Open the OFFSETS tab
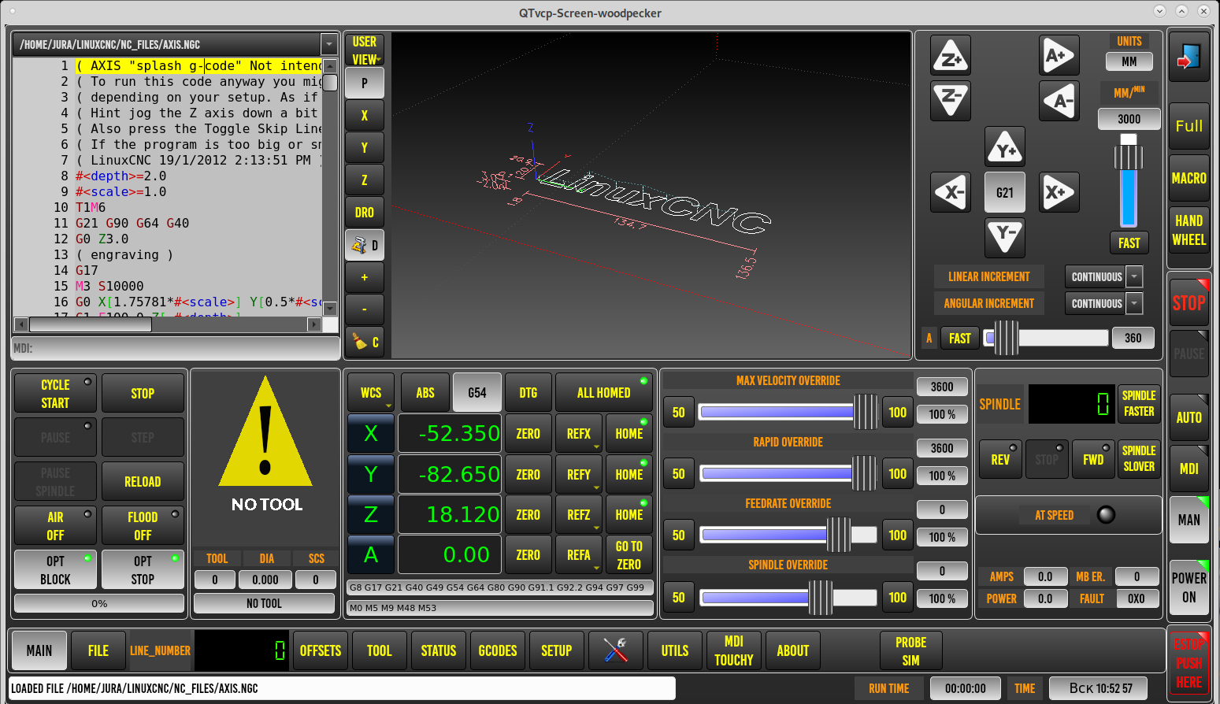 click(x=321, y=650)
